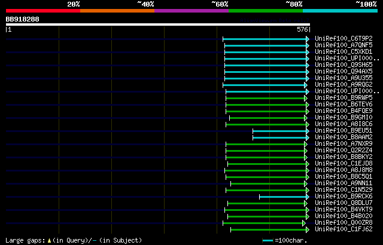
Task: Select the UniRef100_C1N529 label
Action: 344,190
